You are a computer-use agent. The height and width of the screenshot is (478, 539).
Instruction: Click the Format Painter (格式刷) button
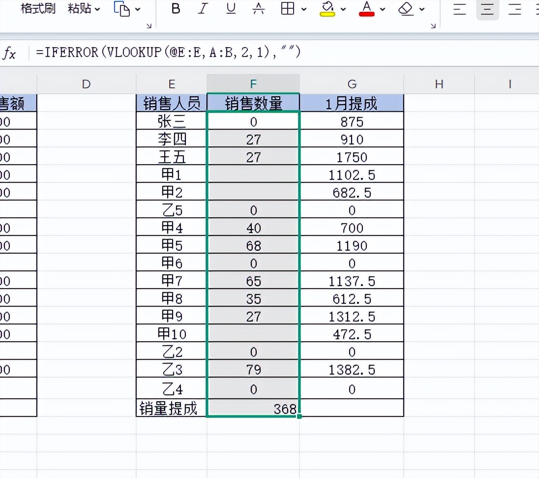pyautogui.click(x=38, y=8)
